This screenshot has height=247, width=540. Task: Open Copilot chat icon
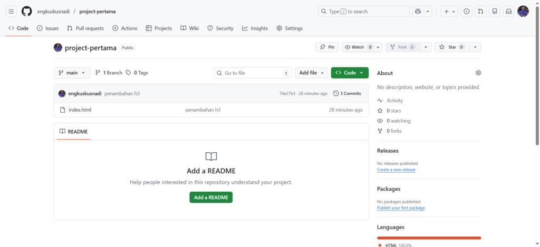coord(418,11)
